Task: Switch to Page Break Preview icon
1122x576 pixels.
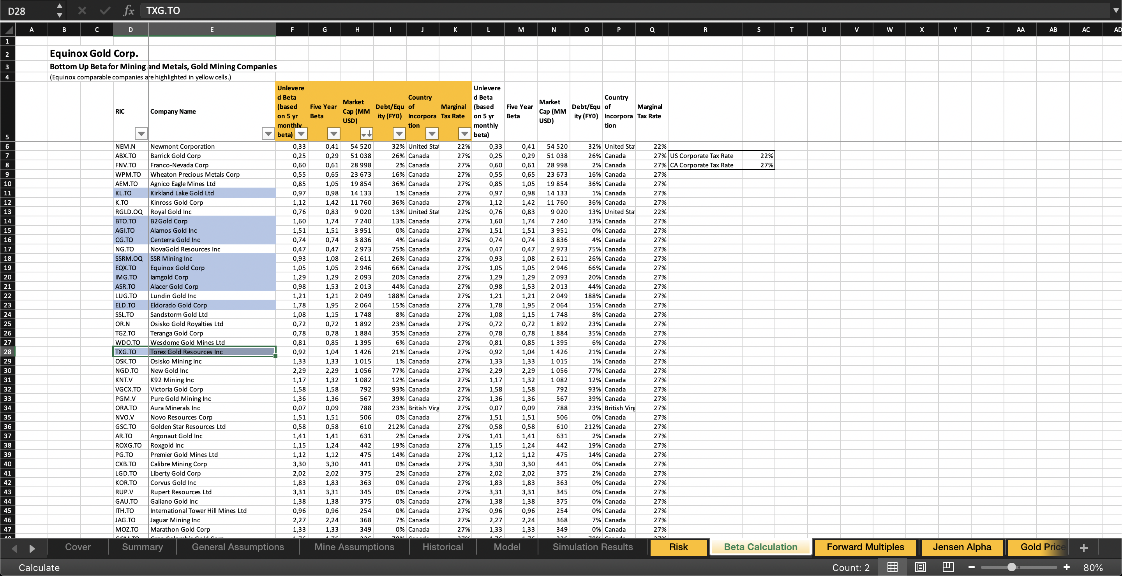Action: [948, 567]
